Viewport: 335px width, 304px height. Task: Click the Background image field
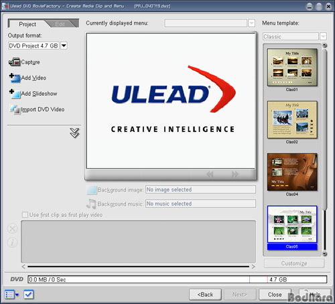pos(200,189)
